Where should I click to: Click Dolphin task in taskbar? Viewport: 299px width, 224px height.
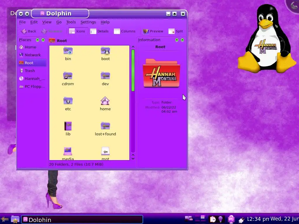click(x=82, y=219)
